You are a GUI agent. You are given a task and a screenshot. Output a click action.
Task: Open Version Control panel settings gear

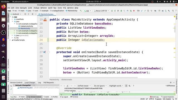(x=170, y=82)
